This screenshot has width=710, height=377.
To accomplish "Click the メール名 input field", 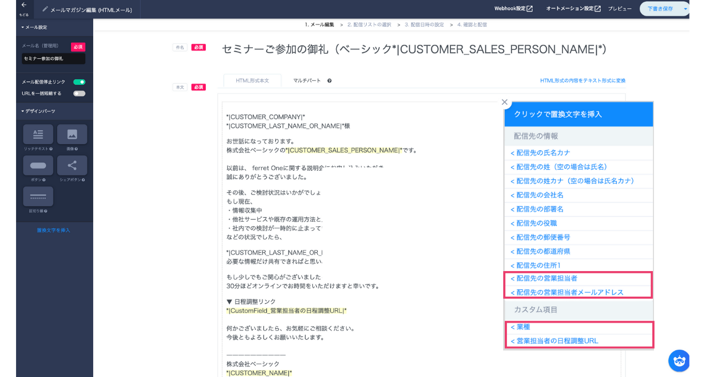I will click(53, 59).
